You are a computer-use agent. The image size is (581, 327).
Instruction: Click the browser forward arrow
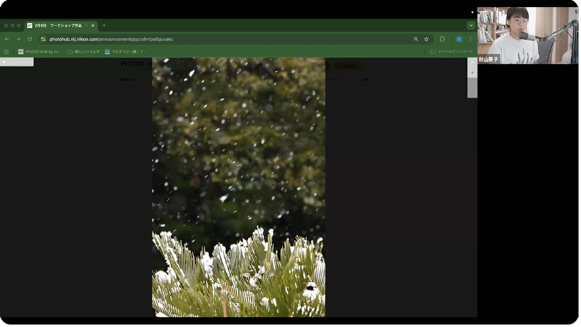click(x=18, y=39)
